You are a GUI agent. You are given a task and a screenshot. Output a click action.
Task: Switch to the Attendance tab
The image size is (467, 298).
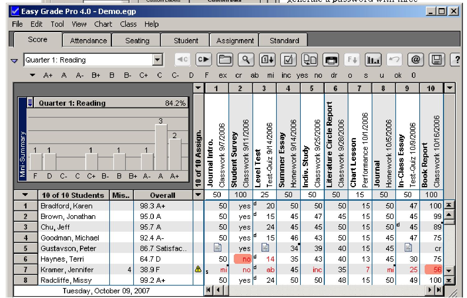[87, 40]
